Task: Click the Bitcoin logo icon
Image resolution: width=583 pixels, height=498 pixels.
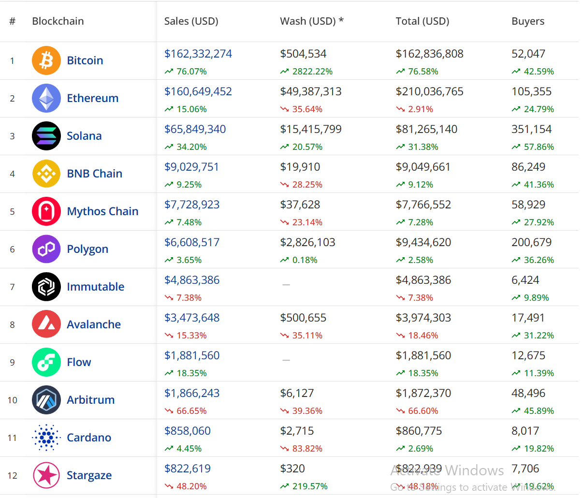Action: click(46, 60)
